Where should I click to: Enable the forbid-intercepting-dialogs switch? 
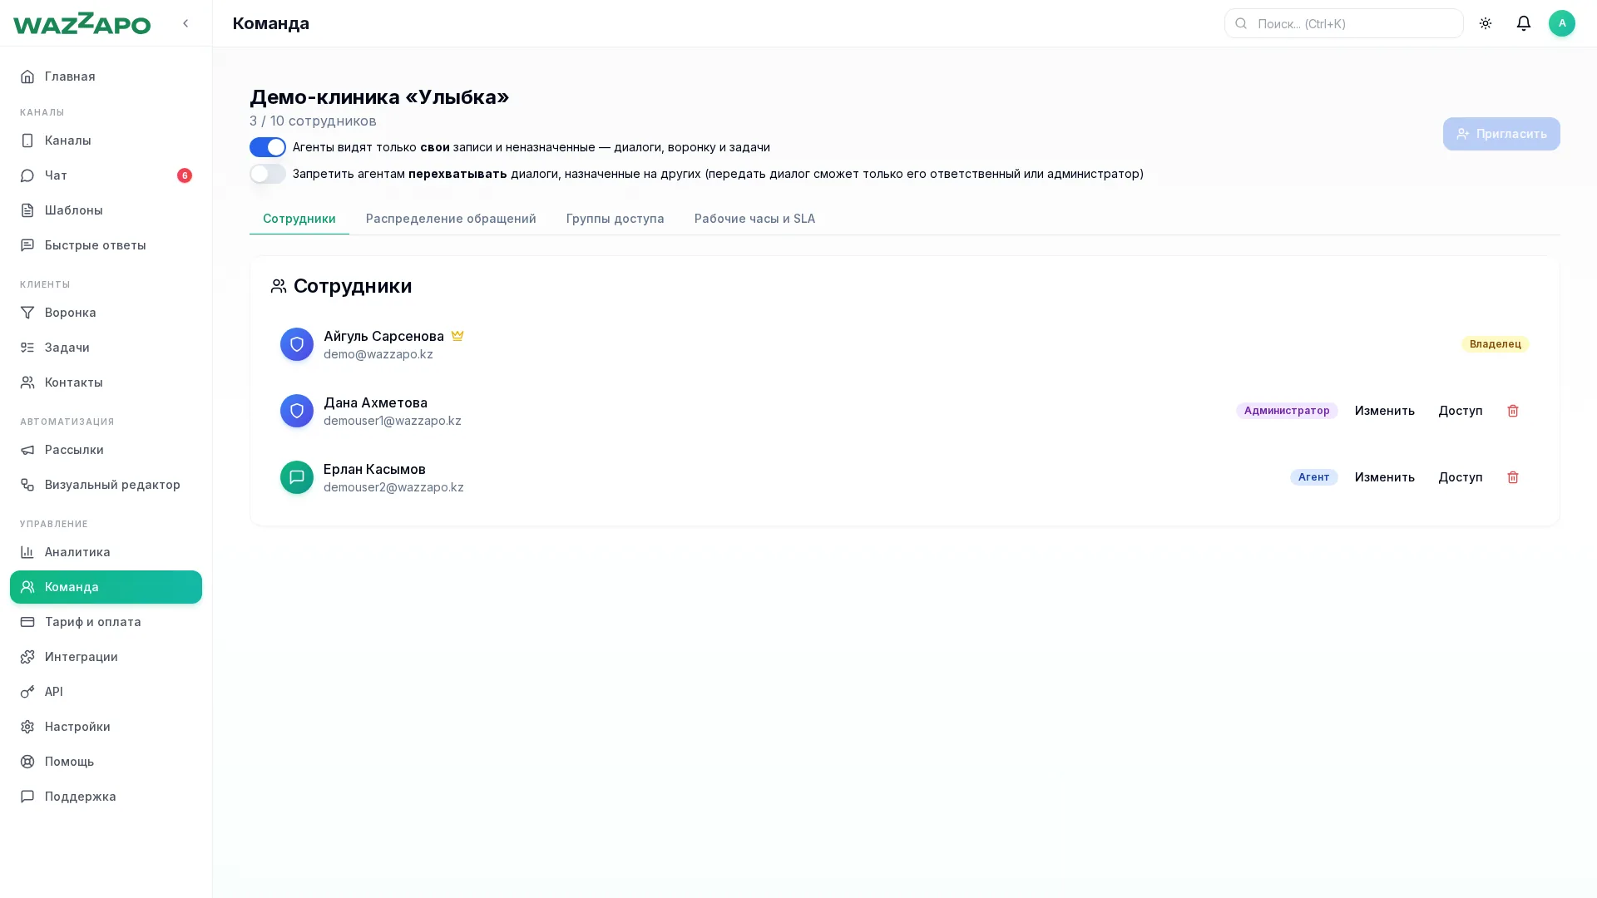pyautogui.click(x=268, y=174)
